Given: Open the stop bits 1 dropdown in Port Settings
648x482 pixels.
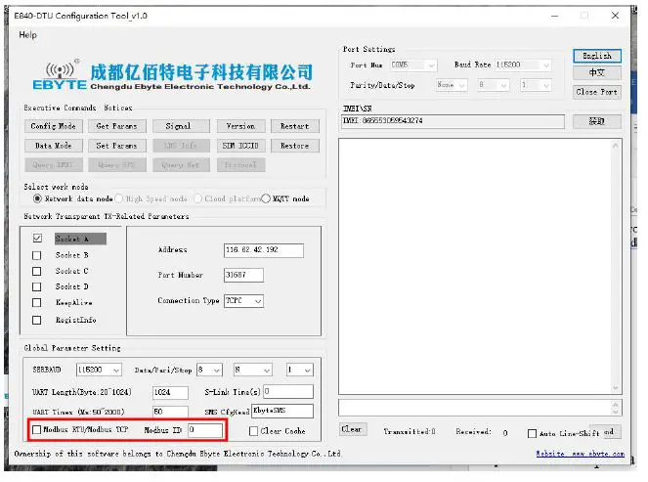Looking at the screenshot, I should tap(536, 85).
